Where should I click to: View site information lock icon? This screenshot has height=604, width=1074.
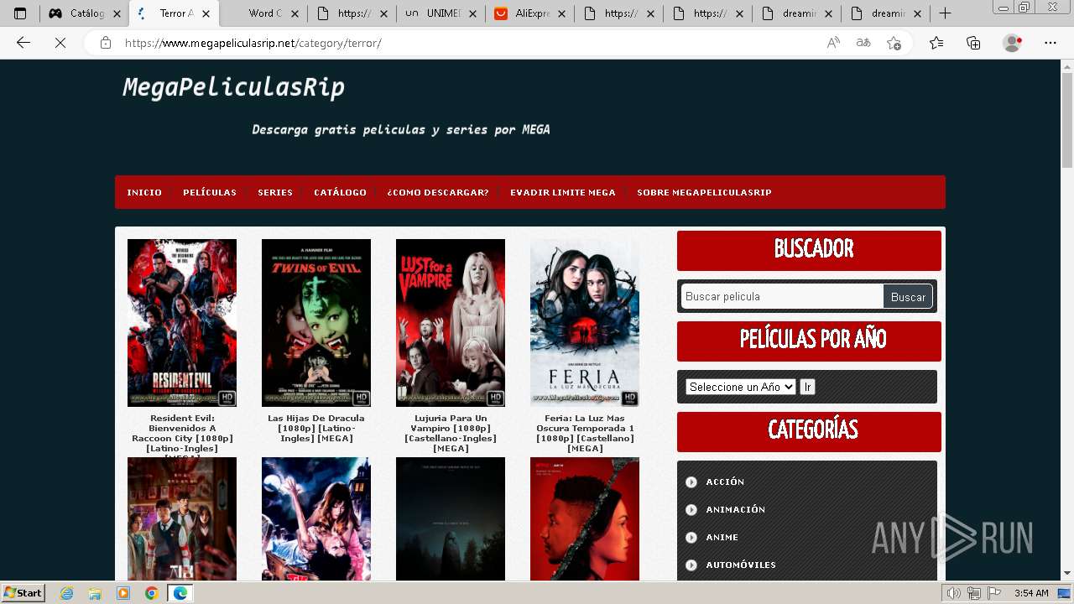[106, 43]
